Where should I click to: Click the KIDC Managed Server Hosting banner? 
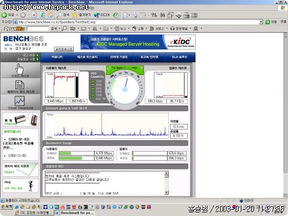click(138, 42)
